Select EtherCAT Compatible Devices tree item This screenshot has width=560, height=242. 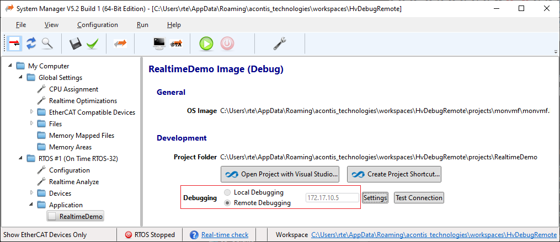tap(92, 112)
